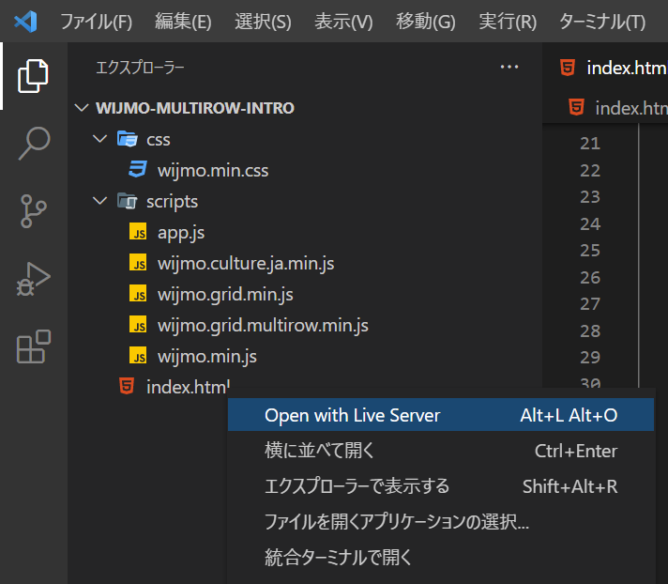This screenshot has width=668, height=584.
Task: Open the Search view icon
Action: coord(34,144)
